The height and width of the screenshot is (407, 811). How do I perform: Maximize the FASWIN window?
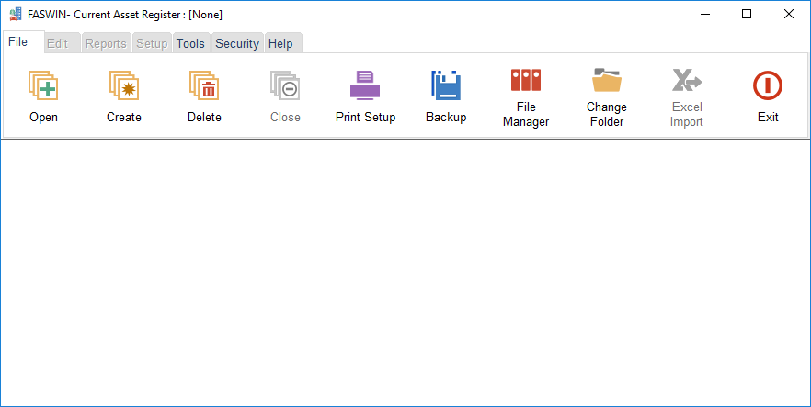[747, 14]
